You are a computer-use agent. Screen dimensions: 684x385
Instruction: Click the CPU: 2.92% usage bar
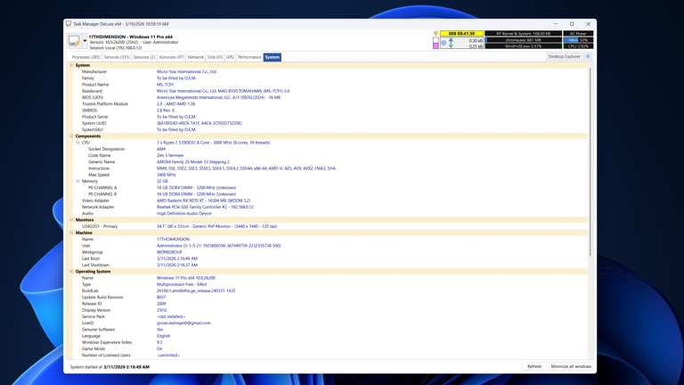(578, 45)
